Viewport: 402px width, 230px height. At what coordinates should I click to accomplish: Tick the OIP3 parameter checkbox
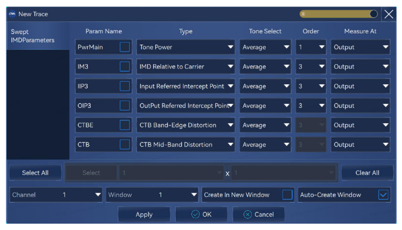(125, 106)
